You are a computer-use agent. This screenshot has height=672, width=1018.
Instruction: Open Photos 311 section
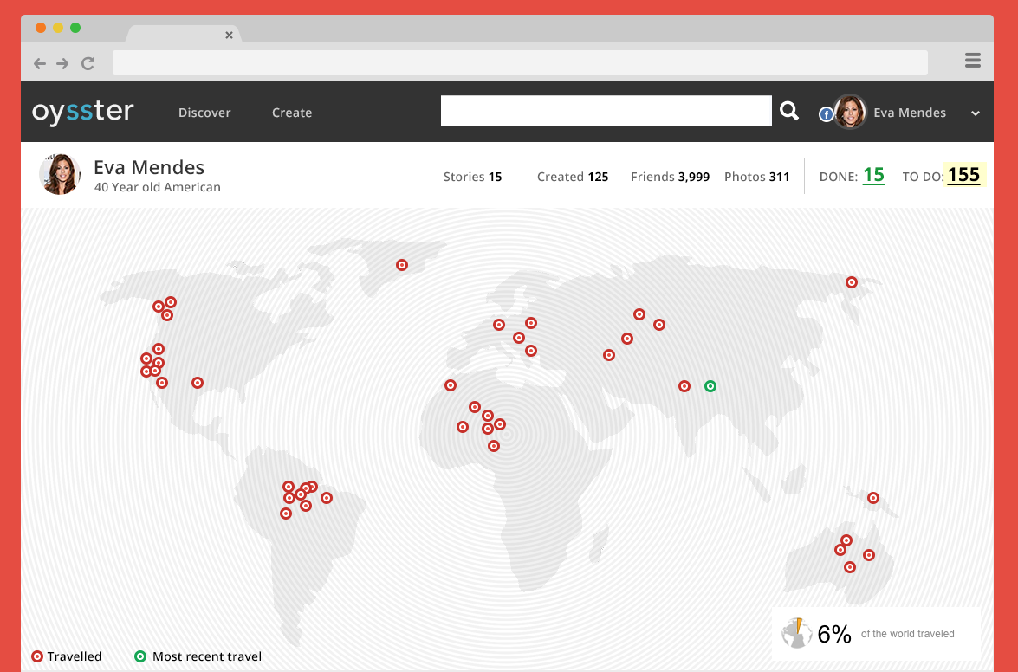pyautogui.click(x=756, y=177)
